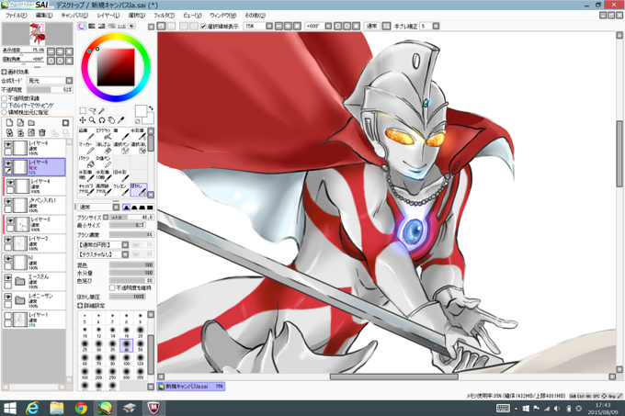Choose the marker (マーカー) tool

tap(85, 148)
